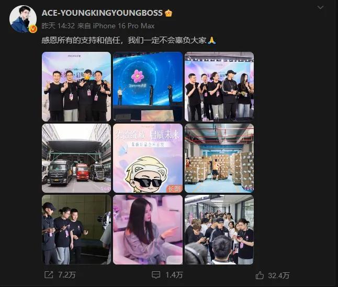Click the orange verified badge on avatar
The image size is (338, 287).
33,29
